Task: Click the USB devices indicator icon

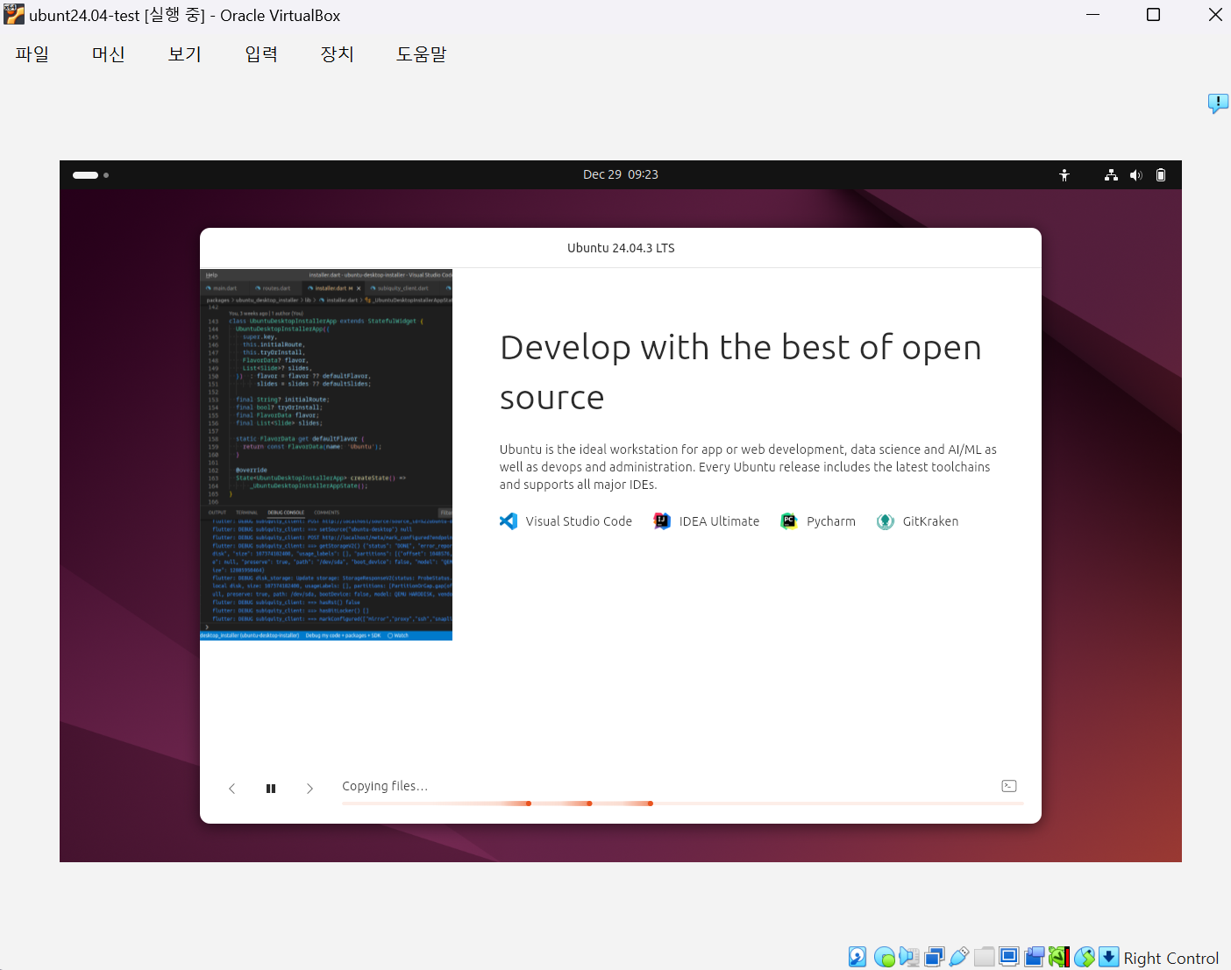Action: 959,957
